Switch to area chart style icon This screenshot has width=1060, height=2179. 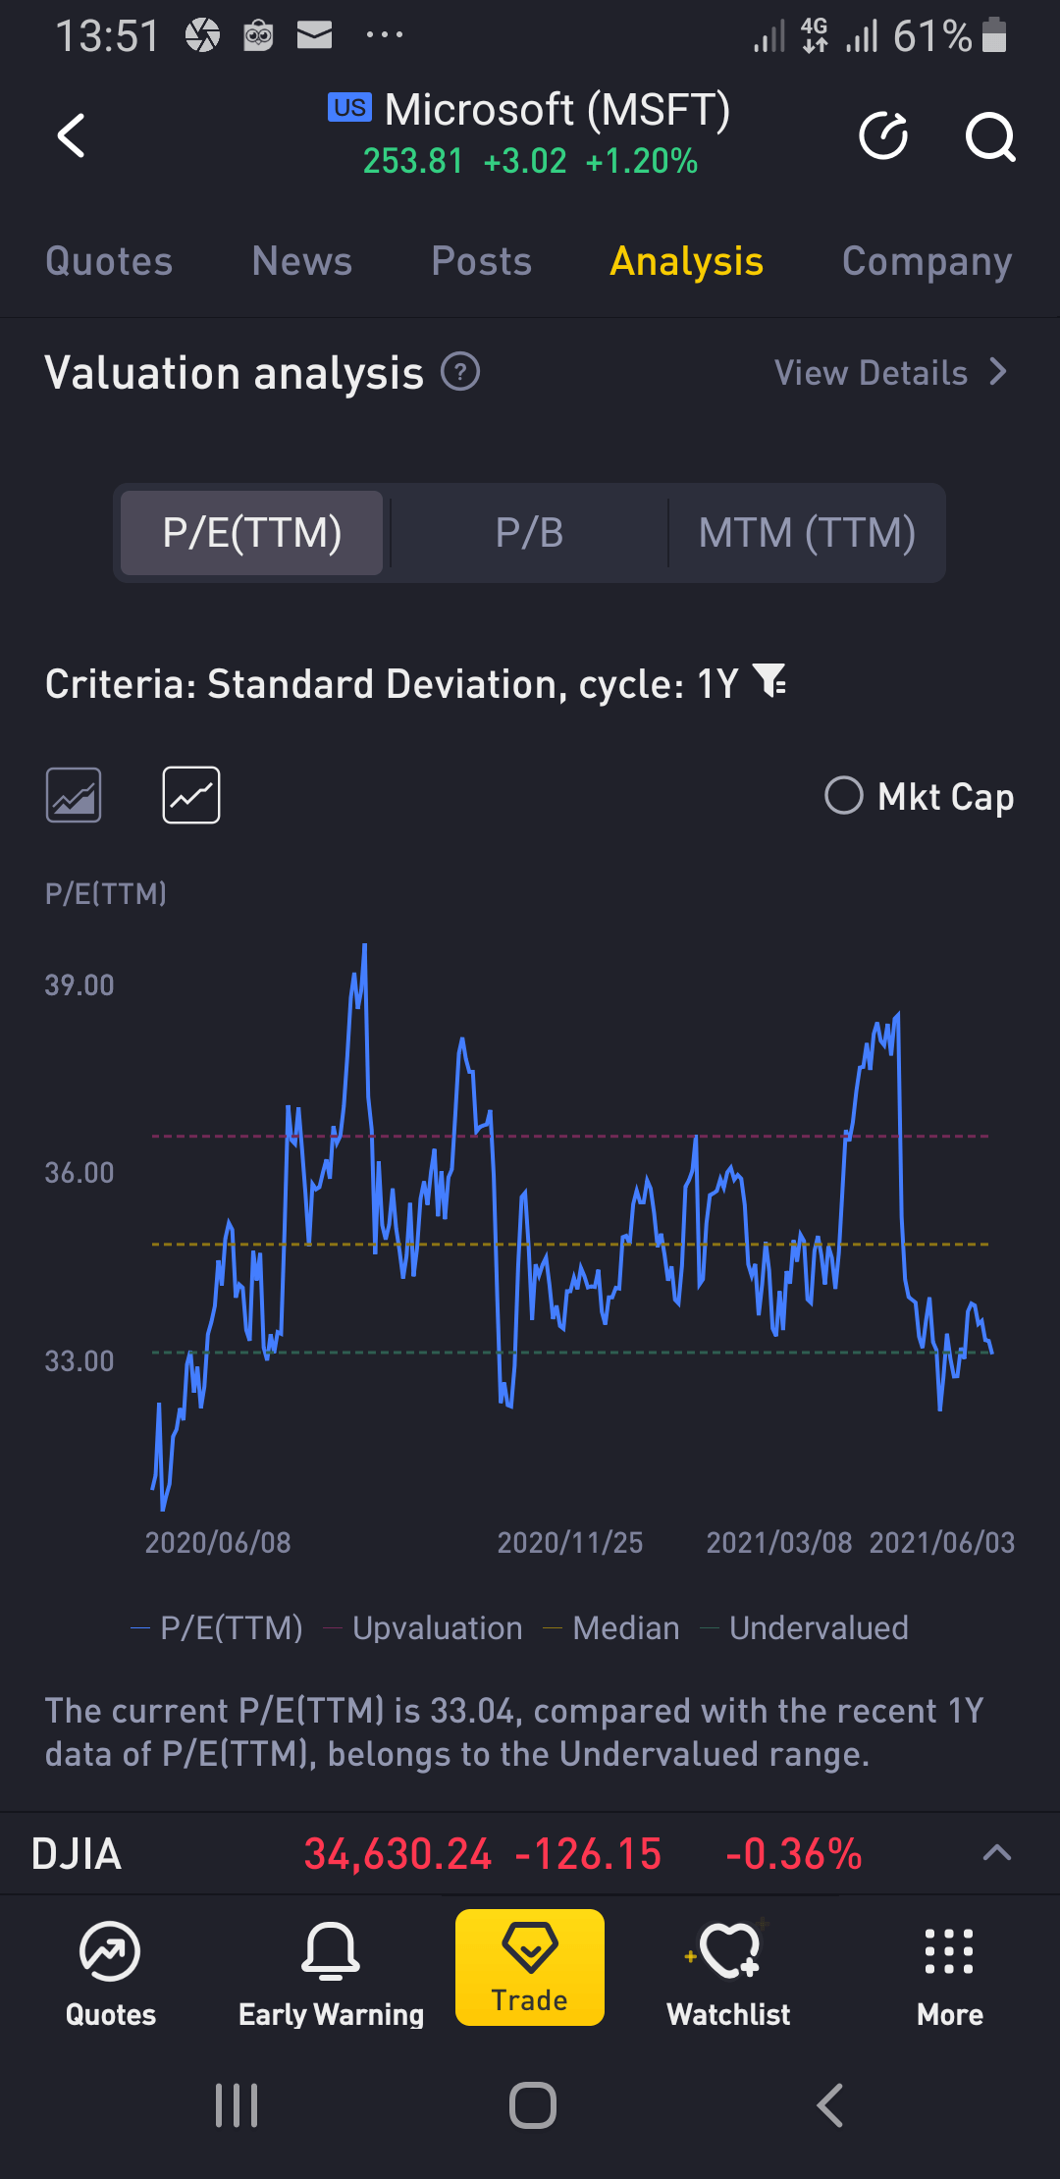click(74, 795)
